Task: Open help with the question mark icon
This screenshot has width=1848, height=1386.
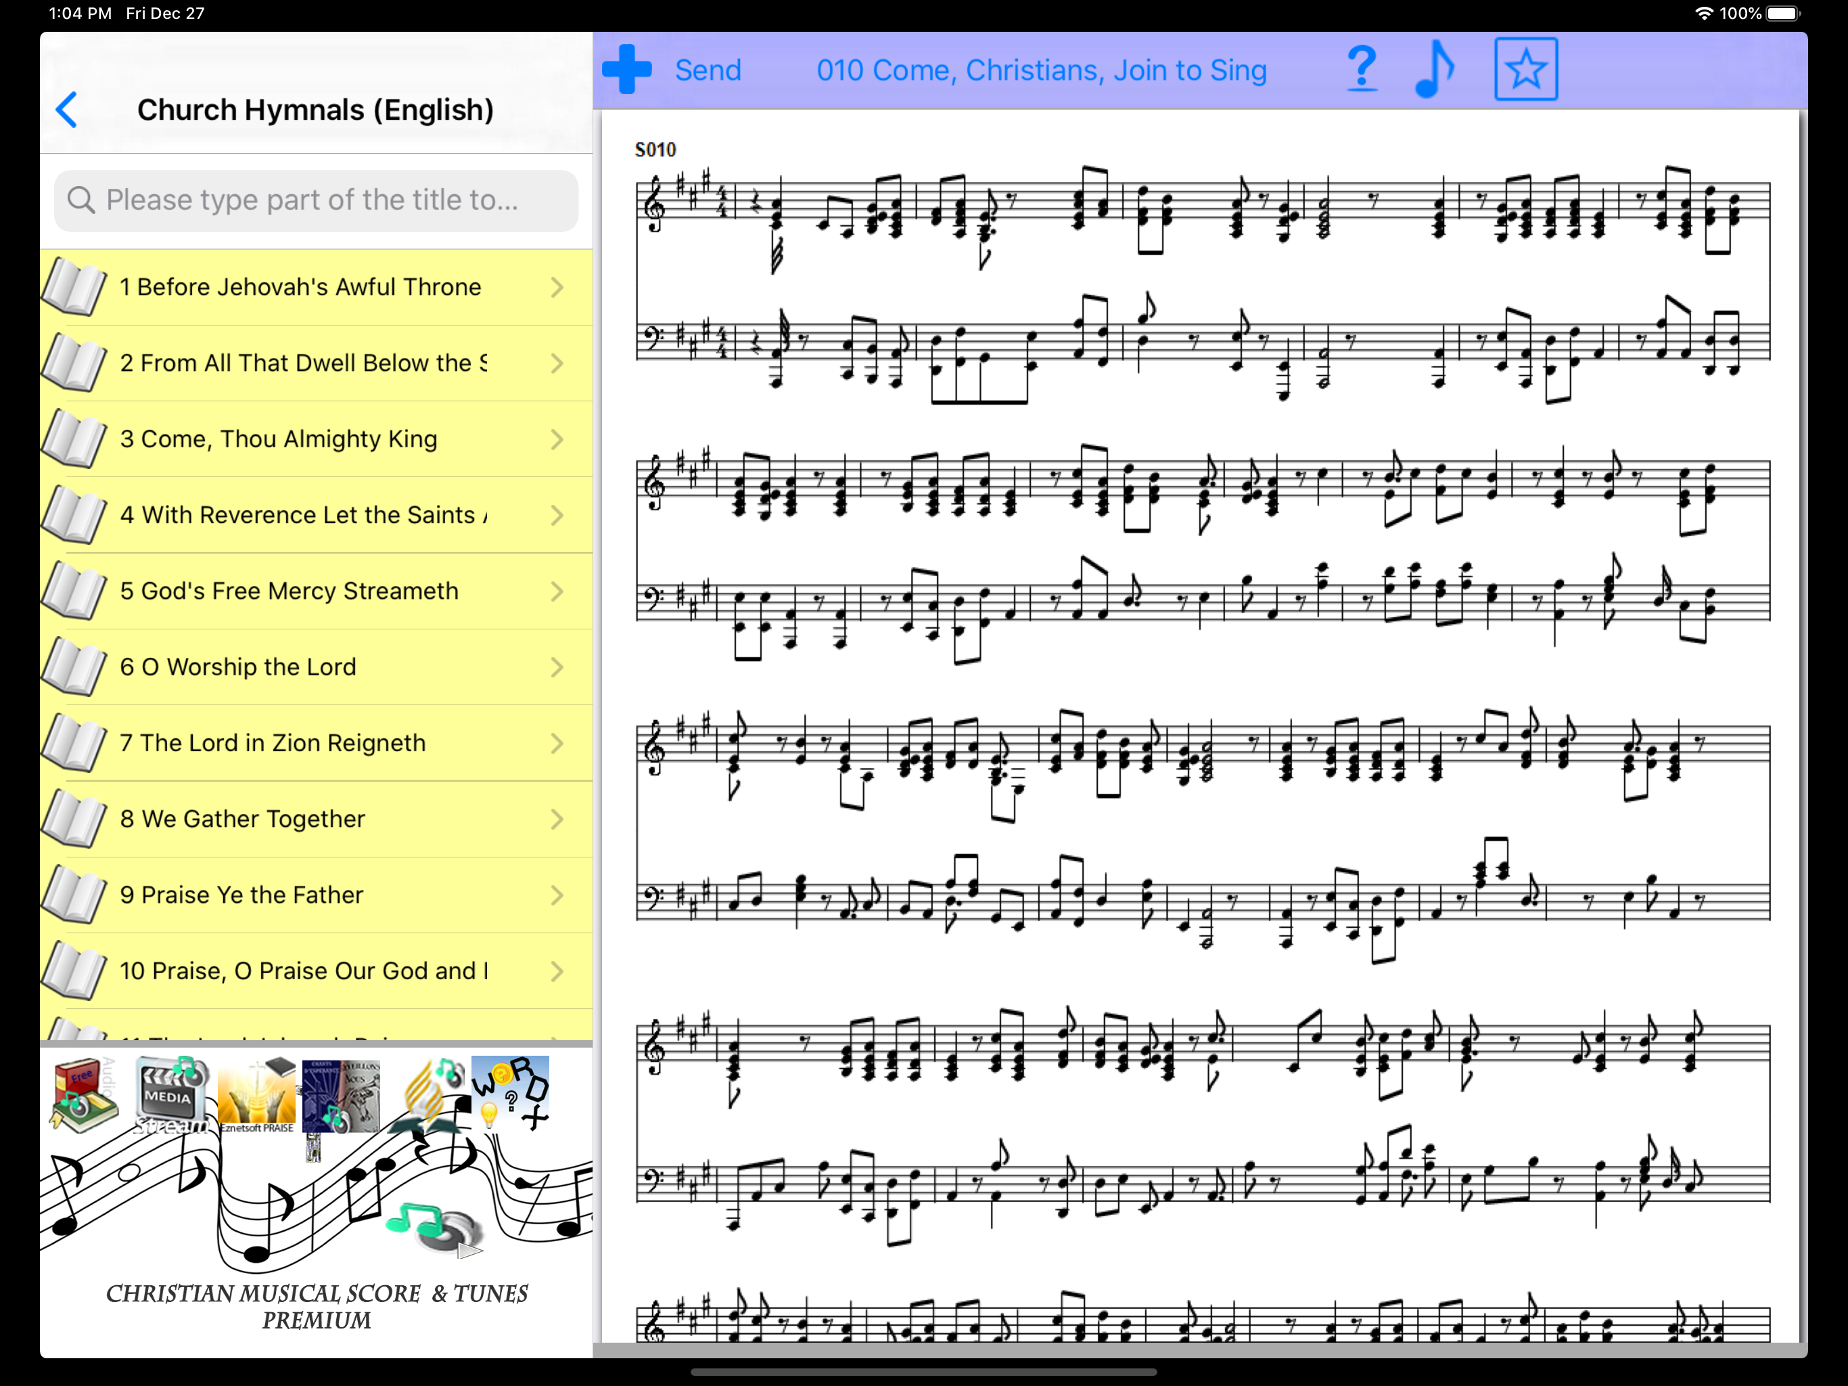Action: [1362, 68]
